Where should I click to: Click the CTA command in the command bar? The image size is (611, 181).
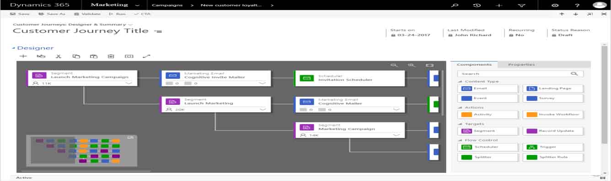[x=143, y=14]
